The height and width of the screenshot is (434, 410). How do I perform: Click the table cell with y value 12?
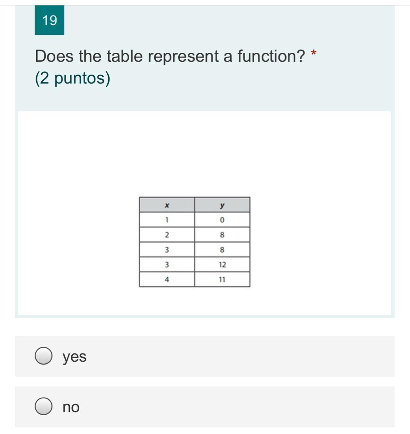222,265
